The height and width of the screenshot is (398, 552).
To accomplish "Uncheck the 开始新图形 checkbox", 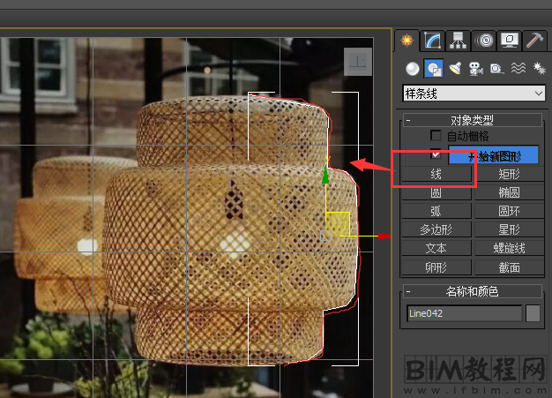I will (x=436, y=155).
